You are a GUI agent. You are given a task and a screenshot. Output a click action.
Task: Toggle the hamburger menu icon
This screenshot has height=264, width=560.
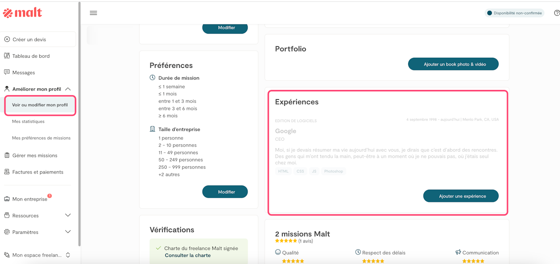[93, 13]
